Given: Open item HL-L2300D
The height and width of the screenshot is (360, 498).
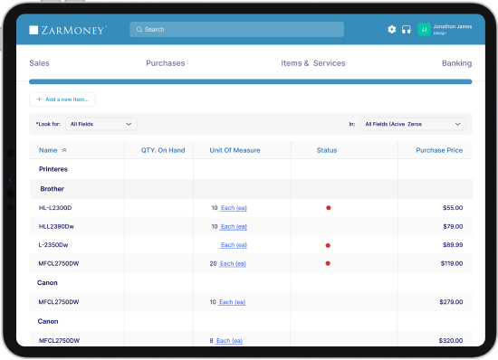Looking at the screenshot, I should point(55,208).
